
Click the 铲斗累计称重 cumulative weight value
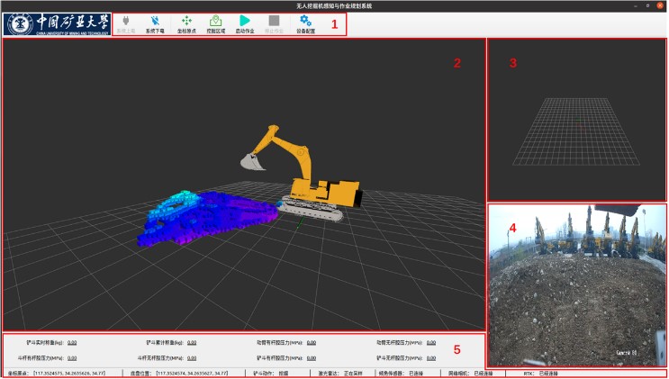192,343
